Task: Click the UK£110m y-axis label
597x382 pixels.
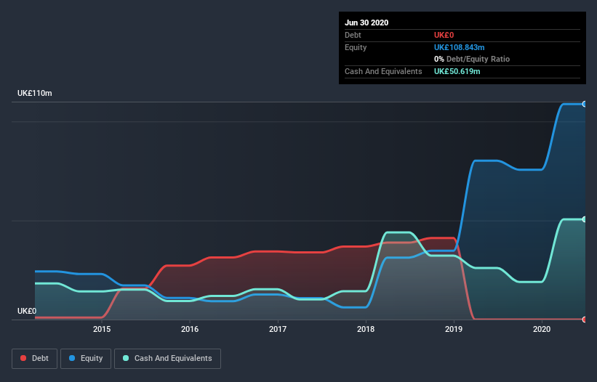Action: (35, 93)
